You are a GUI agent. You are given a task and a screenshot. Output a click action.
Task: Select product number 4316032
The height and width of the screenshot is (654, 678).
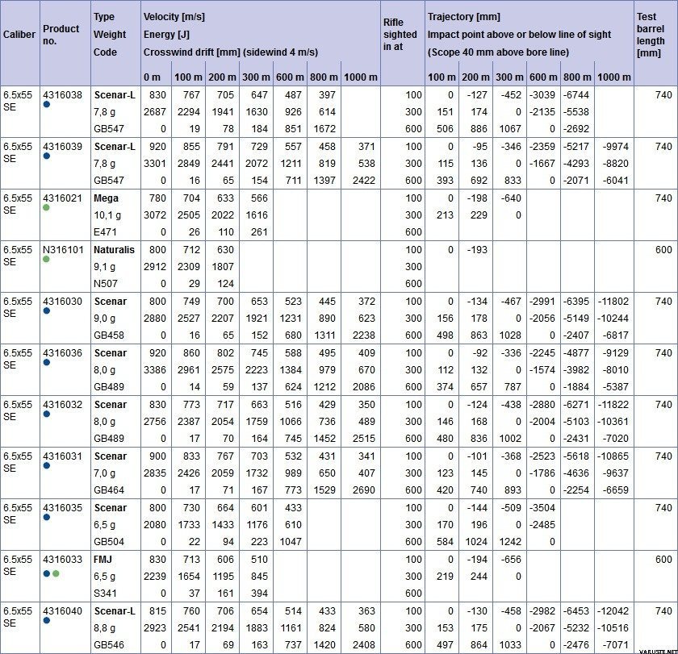[62, 404]
